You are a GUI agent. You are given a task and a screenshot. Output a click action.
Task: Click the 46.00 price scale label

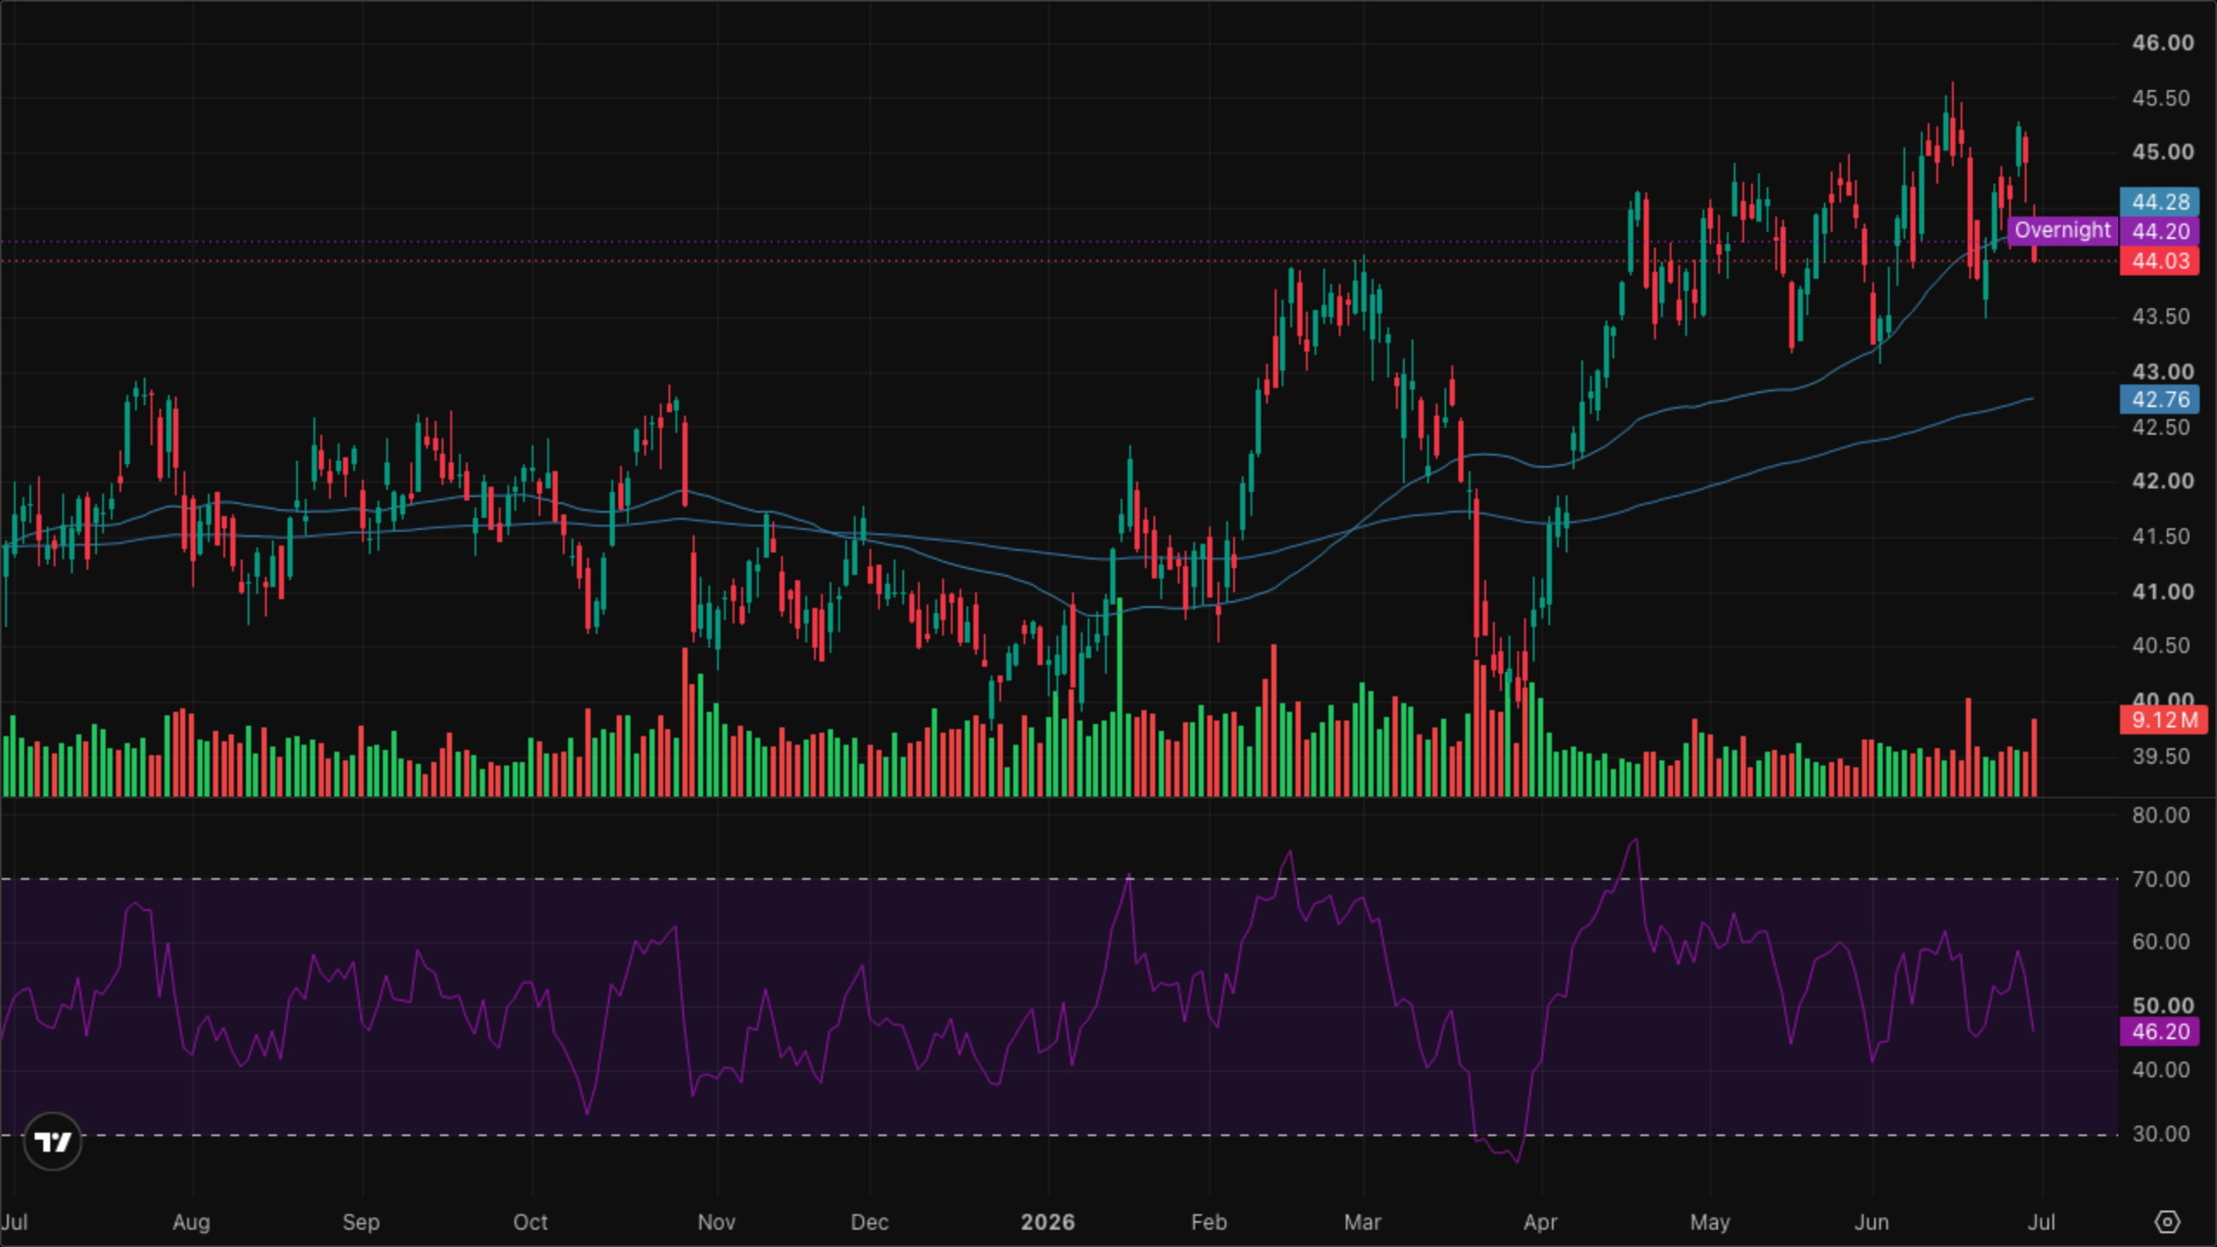click(2162, 42)
